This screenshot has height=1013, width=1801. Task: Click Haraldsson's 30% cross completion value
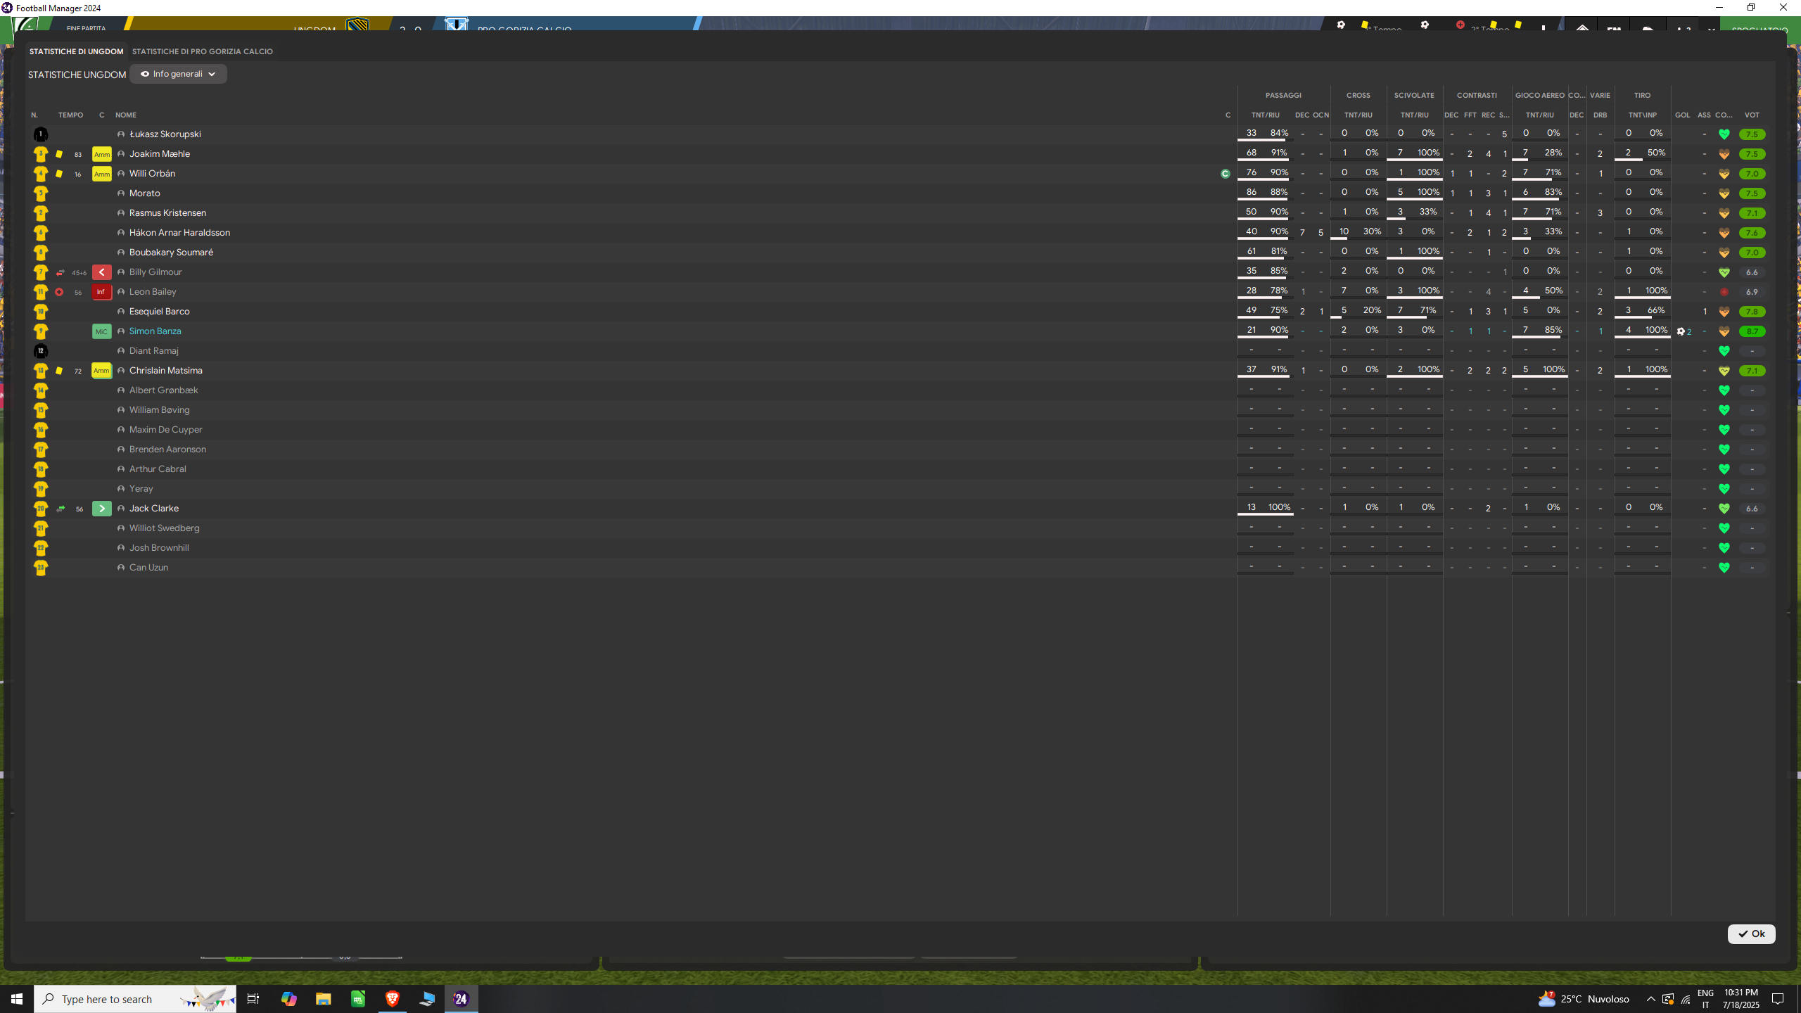pos(1372,231)
